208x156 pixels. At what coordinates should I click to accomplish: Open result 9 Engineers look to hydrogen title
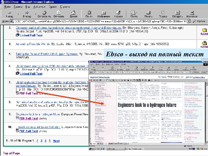38,114
